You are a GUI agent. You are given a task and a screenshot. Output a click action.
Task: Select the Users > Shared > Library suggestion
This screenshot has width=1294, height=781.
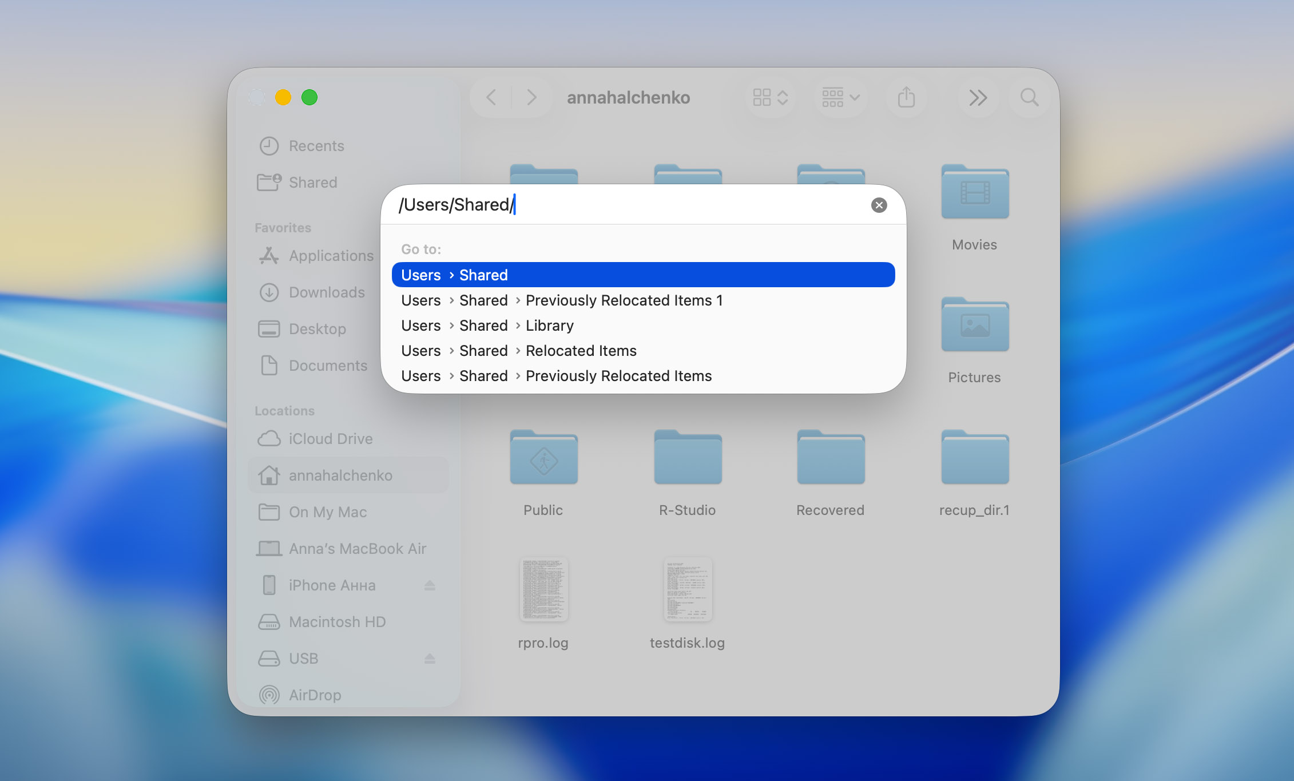(x=549, y=325)
